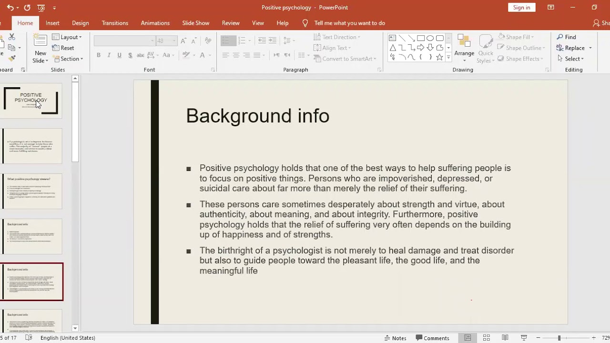
Task: Toggle the Comments pane
Action: pyautogui.click(x=433, y=338)
